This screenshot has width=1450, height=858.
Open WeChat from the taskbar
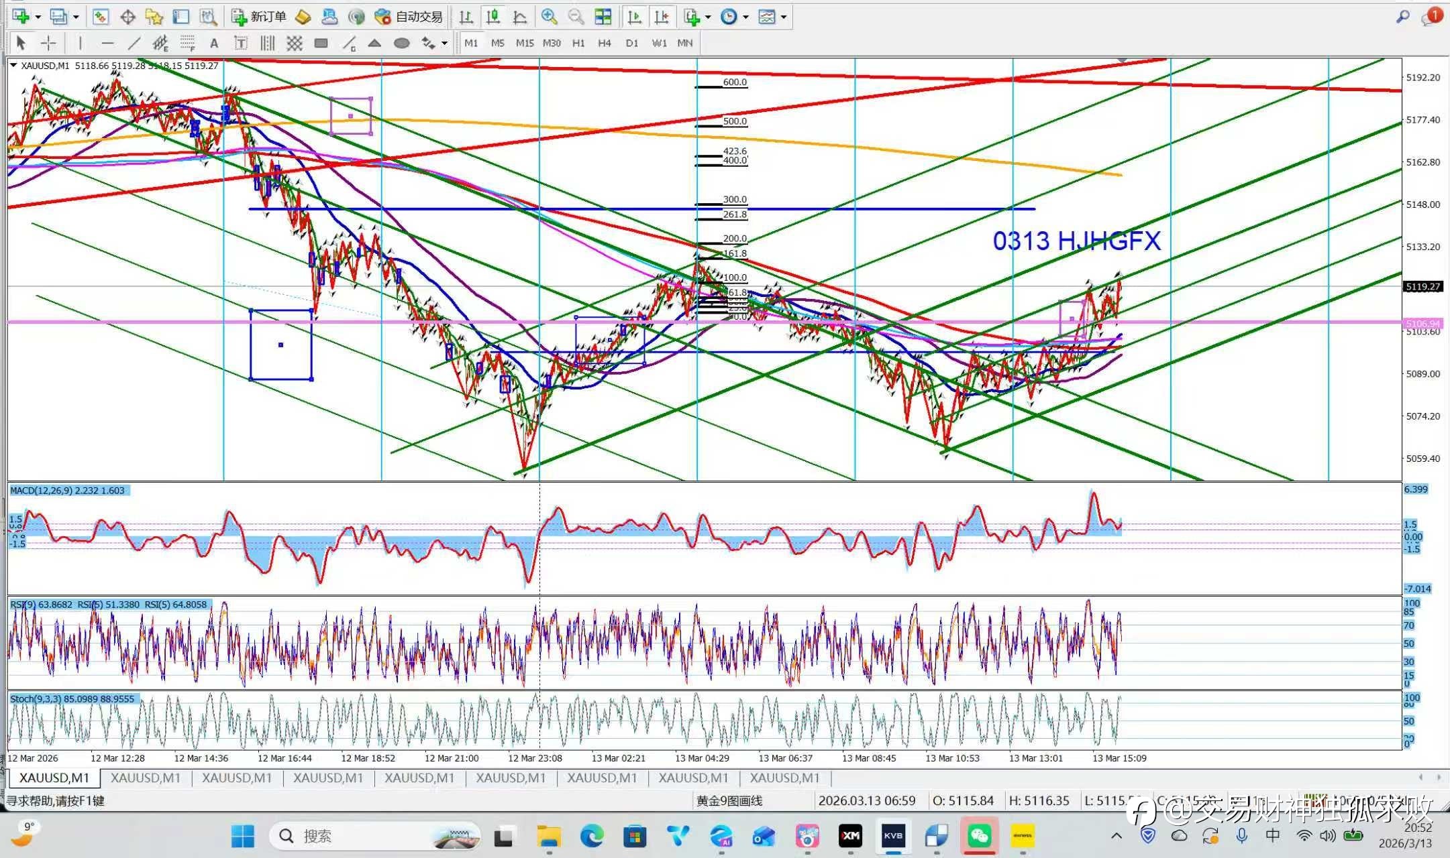(x=979, y=836)
